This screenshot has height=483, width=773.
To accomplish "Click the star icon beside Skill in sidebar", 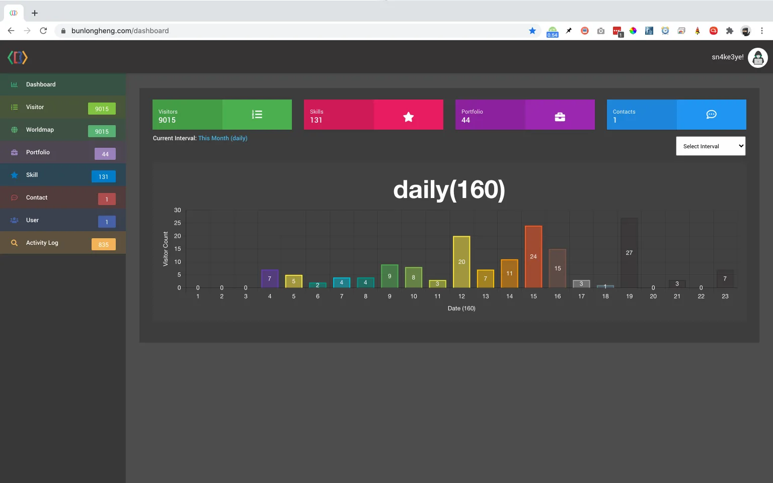I will click(x=14, y=174).
